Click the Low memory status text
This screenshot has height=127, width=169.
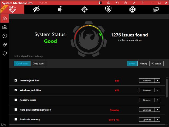(x=114, y=120)
